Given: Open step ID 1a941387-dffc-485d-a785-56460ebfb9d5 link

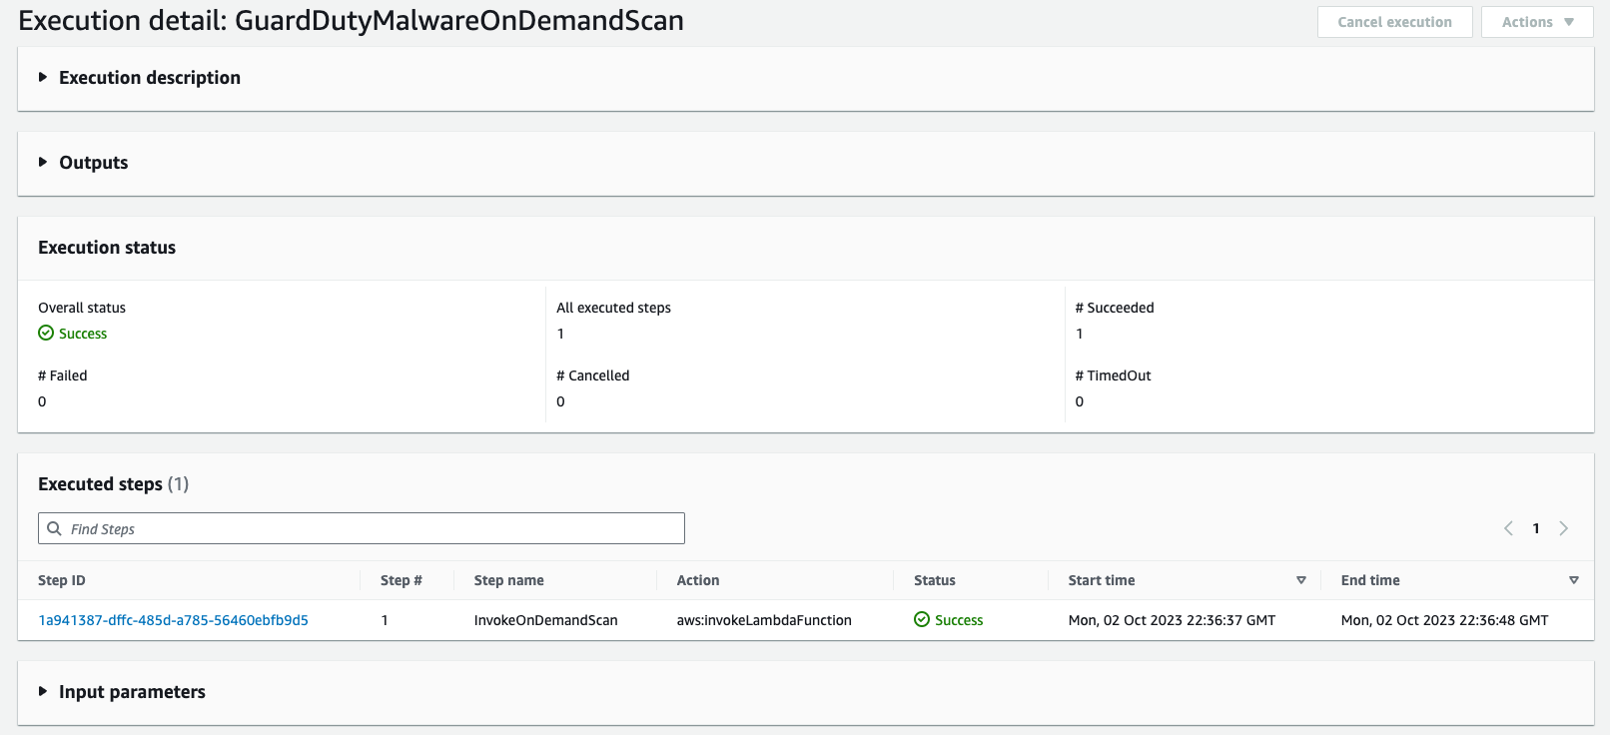Looking at the screenshot, I should pyautogui.click(x=173, y=620).
